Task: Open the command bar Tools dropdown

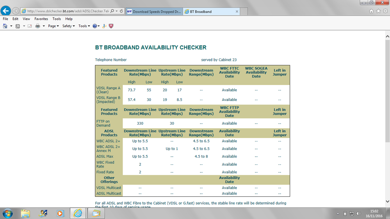Action: (x=84, y=26)
